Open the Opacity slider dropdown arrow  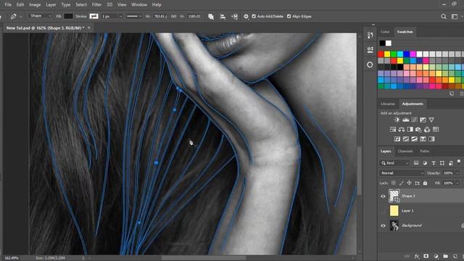coord(457,173)
